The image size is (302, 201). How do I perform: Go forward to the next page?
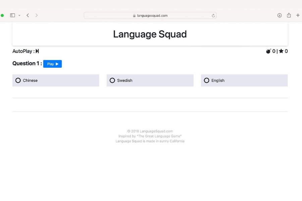(x=37, y=15)
